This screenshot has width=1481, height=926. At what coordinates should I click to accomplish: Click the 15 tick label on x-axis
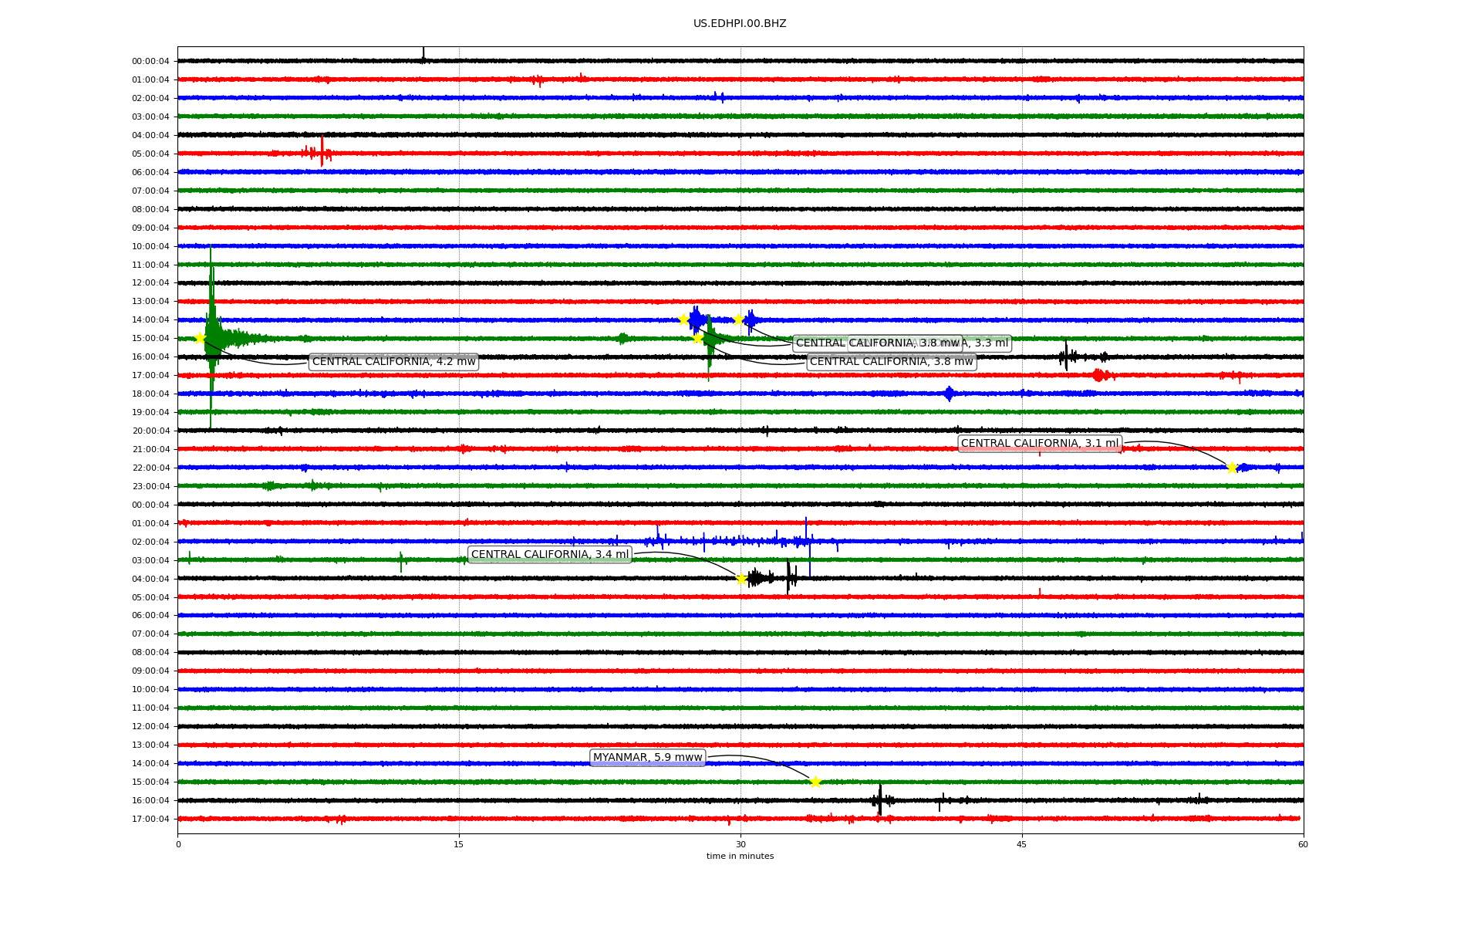pos(459,844)
